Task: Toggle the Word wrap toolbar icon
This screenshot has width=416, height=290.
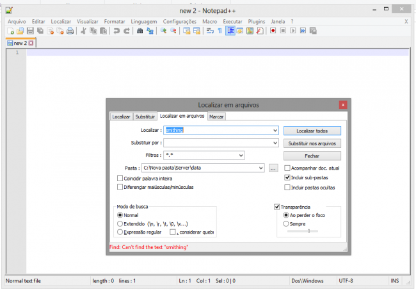Action: [x=210, y=31]
